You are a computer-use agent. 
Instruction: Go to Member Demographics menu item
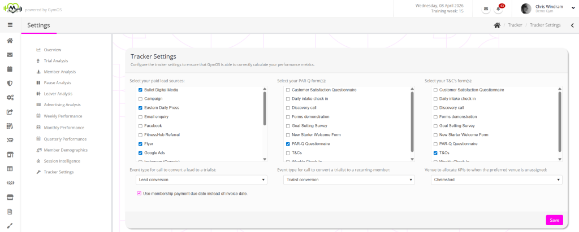[65, 150]
